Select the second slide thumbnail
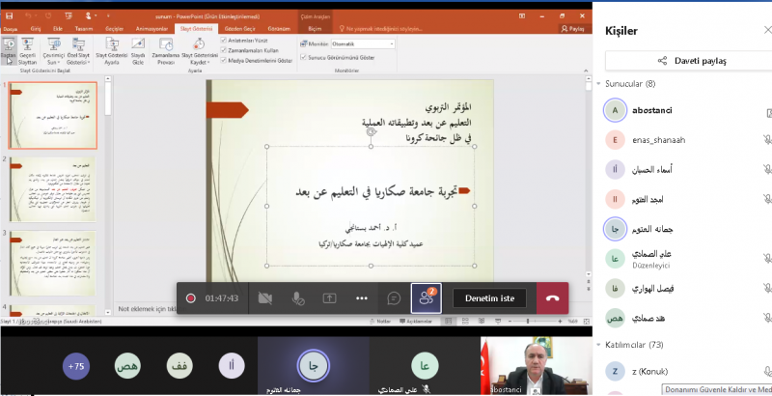Image resolution: width=772 pixels, height=396 pixels. (53, 186)
